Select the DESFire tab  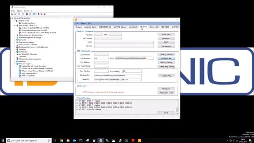pos(143,27)
